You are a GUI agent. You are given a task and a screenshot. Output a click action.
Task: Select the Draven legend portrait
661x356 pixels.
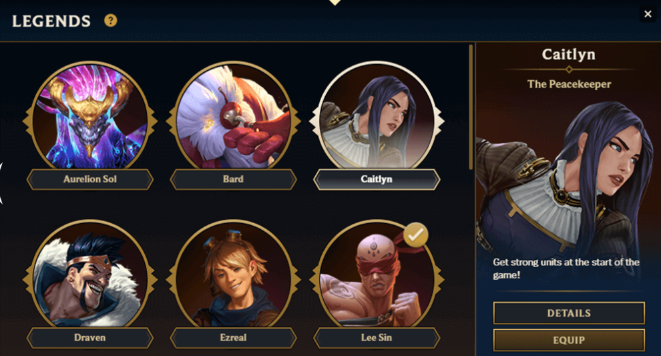[x=89, y=274]
